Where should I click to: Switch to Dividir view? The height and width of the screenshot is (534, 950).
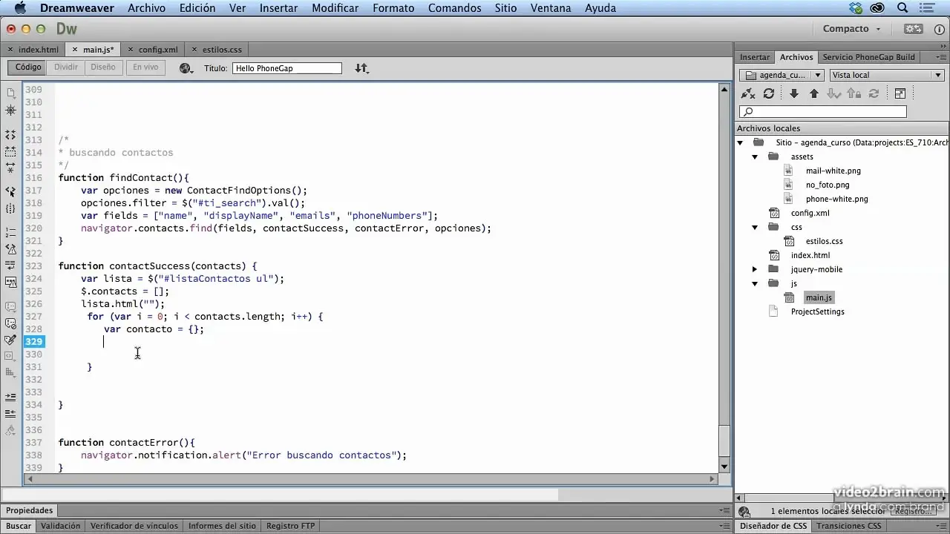tap(66, 67)
